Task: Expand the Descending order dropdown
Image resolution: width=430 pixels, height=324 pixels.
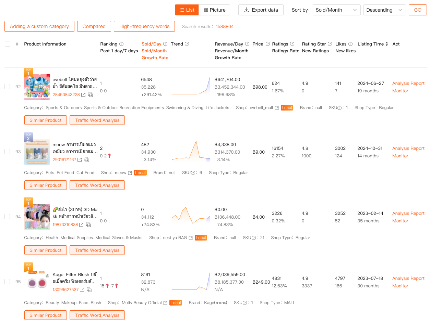Action: pyautogui.click(x=384, y=10)
